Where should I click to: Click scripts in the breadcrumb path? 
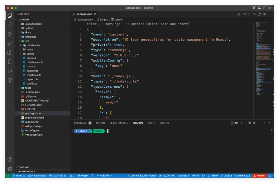click(104, 20)
